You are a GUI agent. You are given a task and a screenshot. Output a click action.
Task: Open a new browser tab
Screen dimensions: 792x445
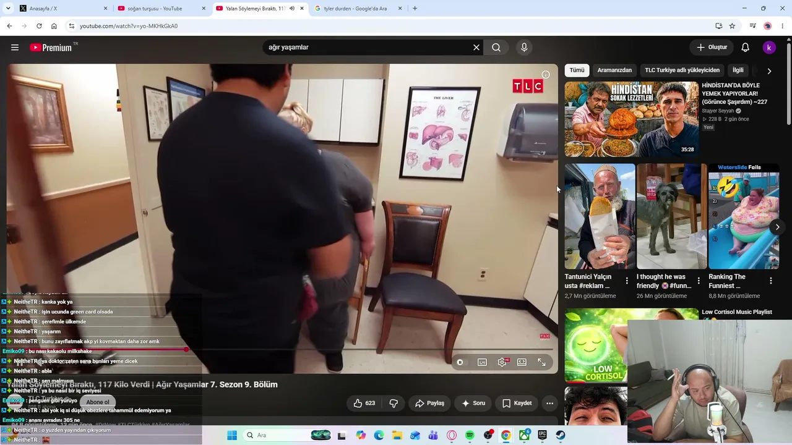(x=415, y=9)
